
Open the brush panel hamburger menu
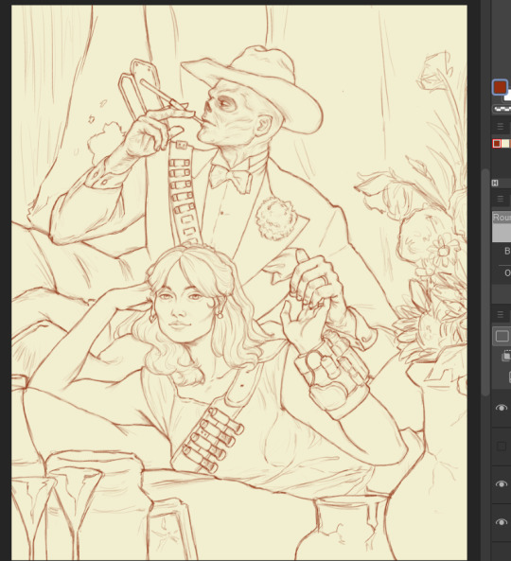(501, 199)
